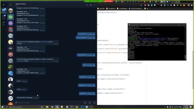Open the Windows Start menu
This screenshot has height=109, width=194.
point(2,107)
